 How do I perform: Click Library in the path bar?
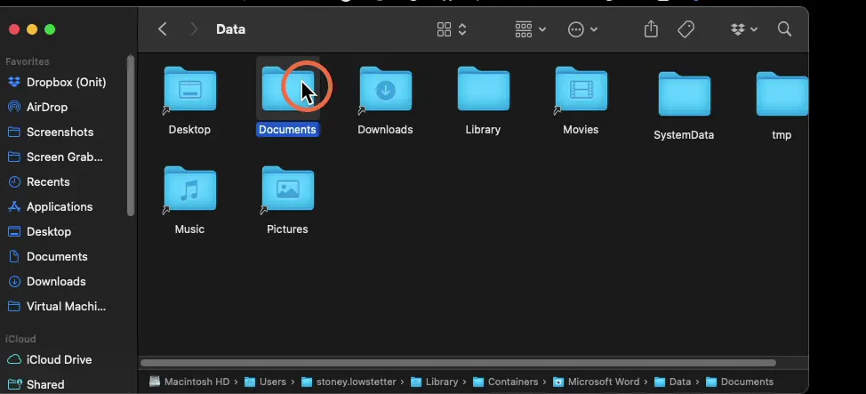point(435,382)
